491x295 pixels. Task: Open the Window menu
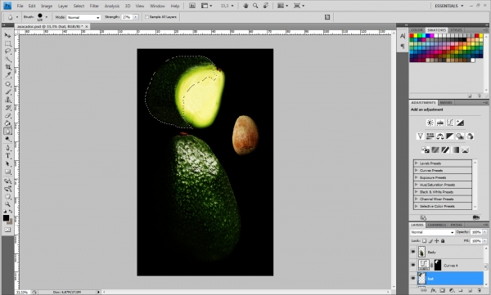pyautogui.click(x=157, y=6)
